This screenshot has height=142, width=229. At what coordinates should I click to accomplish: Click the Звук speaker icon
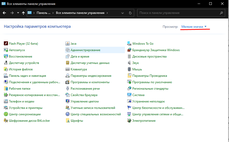pyautogui.click(x=130, y=63)
